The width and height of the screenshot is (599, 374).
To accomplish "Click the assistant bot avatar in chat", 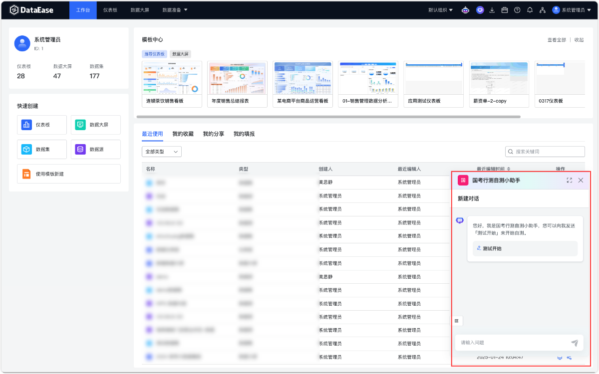I will [460, 220].
